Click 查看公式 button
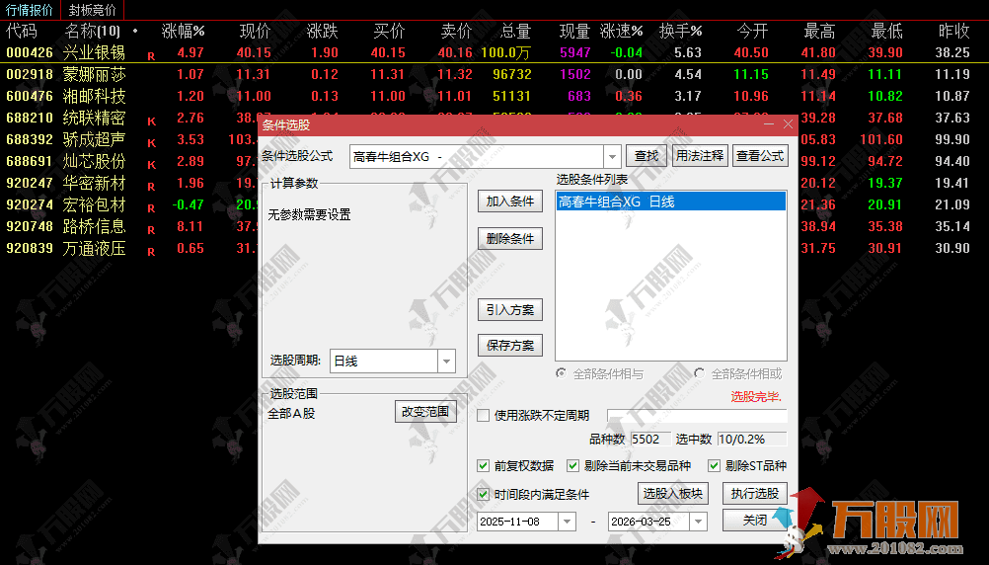 click(760, 155)
